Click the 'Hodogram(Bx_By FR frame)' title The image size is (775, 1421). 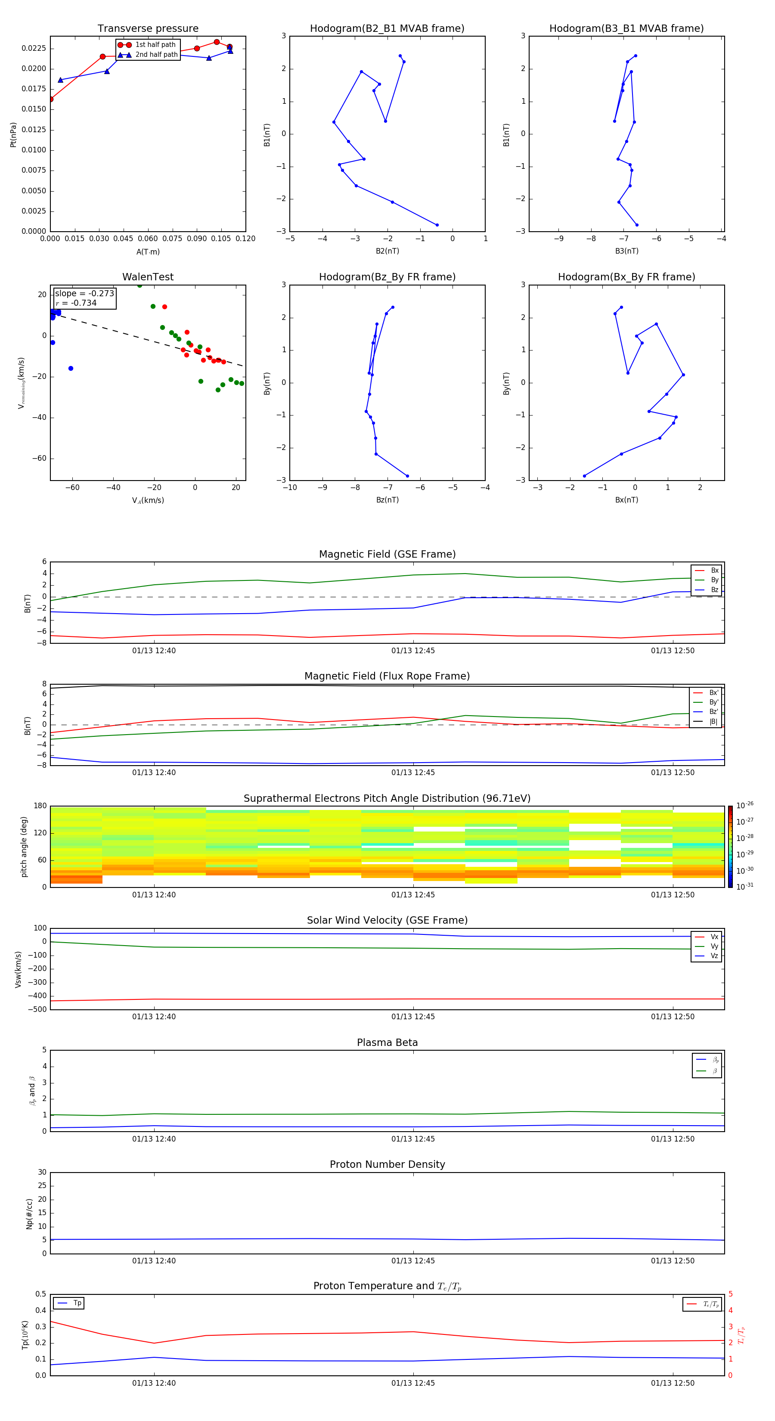click(626, 277)
